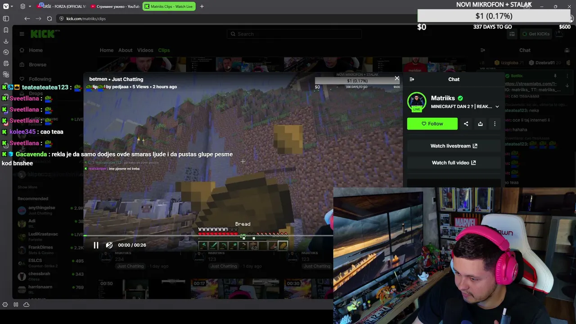Screen dimensions: 576x324
Task: Switch to the GRŠE - FORZA tab
Action: pos(62,6)
